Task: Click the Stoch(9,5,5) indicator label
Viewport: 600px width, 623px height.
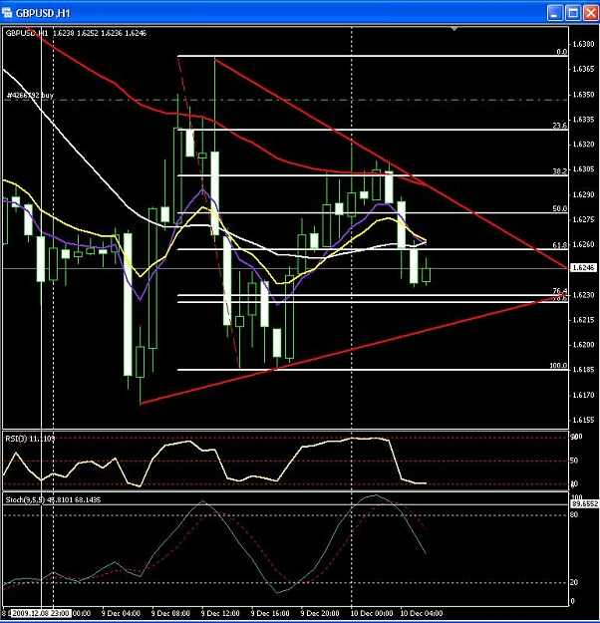Action: tap(53, 499)
